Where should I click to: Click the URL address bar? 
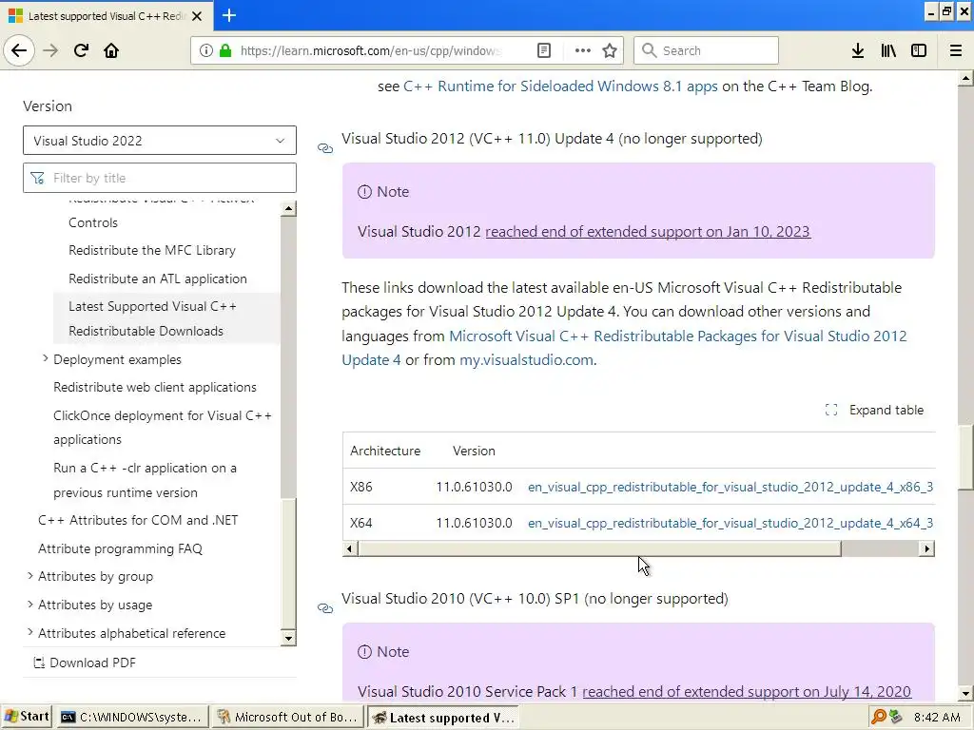pyautogui.click(x=373, y=50)
